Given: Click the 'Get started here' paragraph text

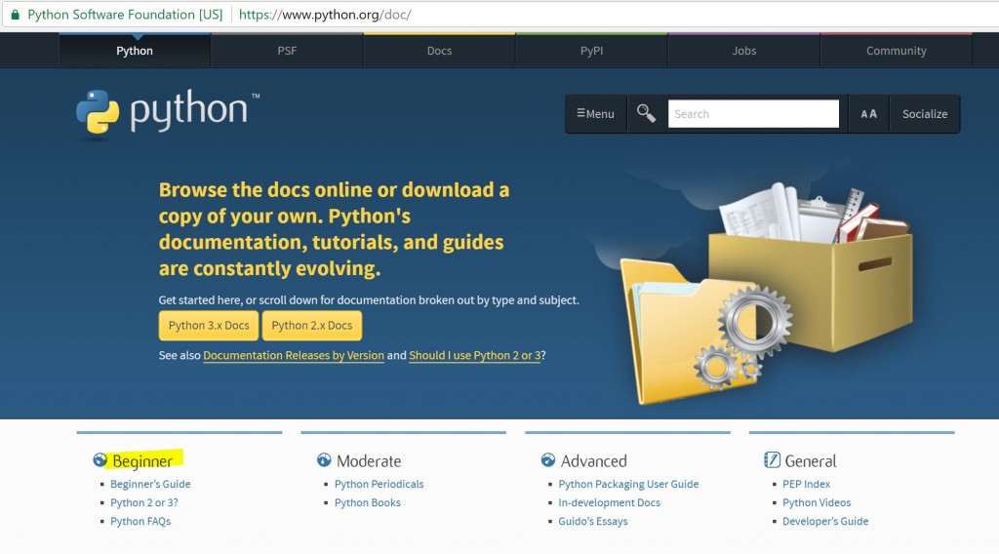Looking at the screenshot, I should click(369, 300).
